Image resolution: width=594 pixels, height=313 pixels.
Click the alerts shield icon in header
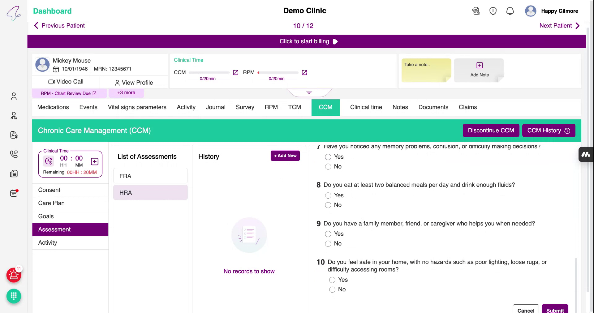click(493, 11)
